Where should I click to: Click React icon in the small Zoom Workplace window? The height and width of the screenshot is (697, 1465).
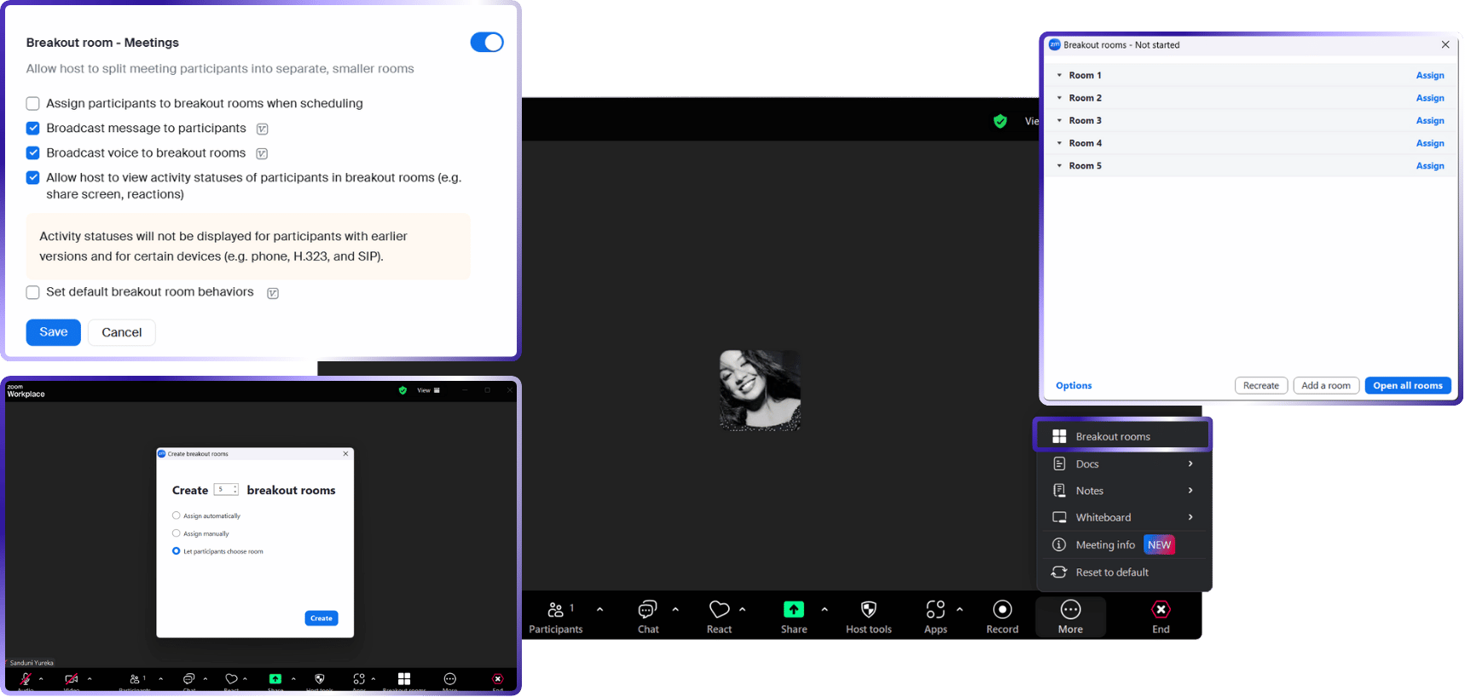tap(231, 679)
